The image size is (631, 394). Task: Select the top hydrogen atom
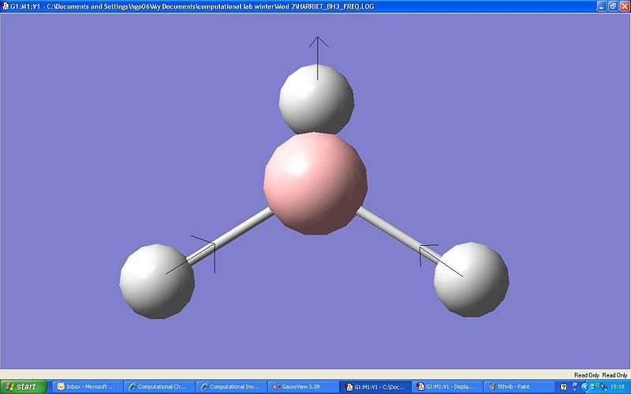316,99
